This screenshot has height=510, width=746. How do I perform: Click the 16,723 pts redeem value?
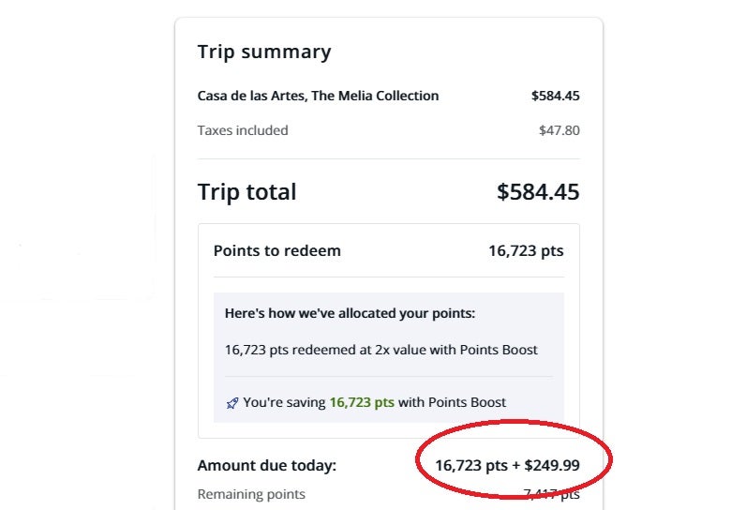pyautogui.click(x=526, y=250)
